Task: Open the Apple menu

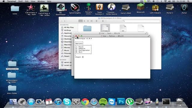Action: (x=4, y=1)
